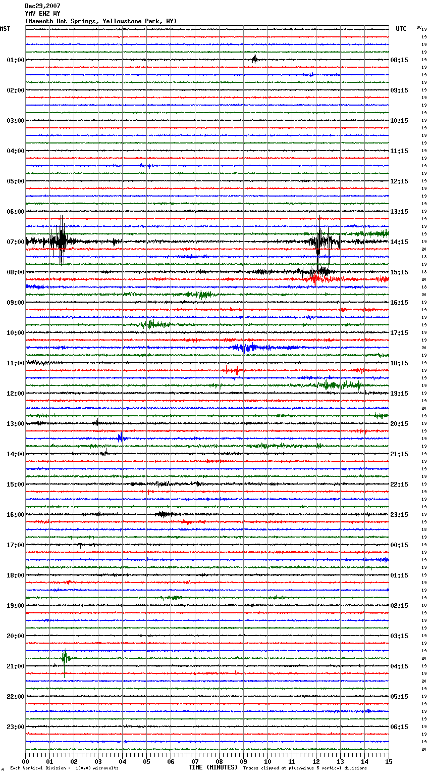Image resolution: width=429 pixels, height=775 pixels.
Task: Click the large black spike on the 07:00 trace near minute 01
Action: (x=61, y=240)
